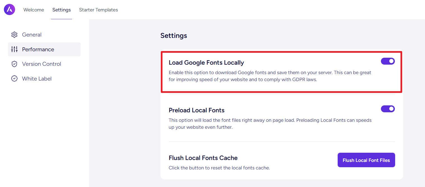Open the Welcome tab
425x187 pixels.
tap(34, 10)
